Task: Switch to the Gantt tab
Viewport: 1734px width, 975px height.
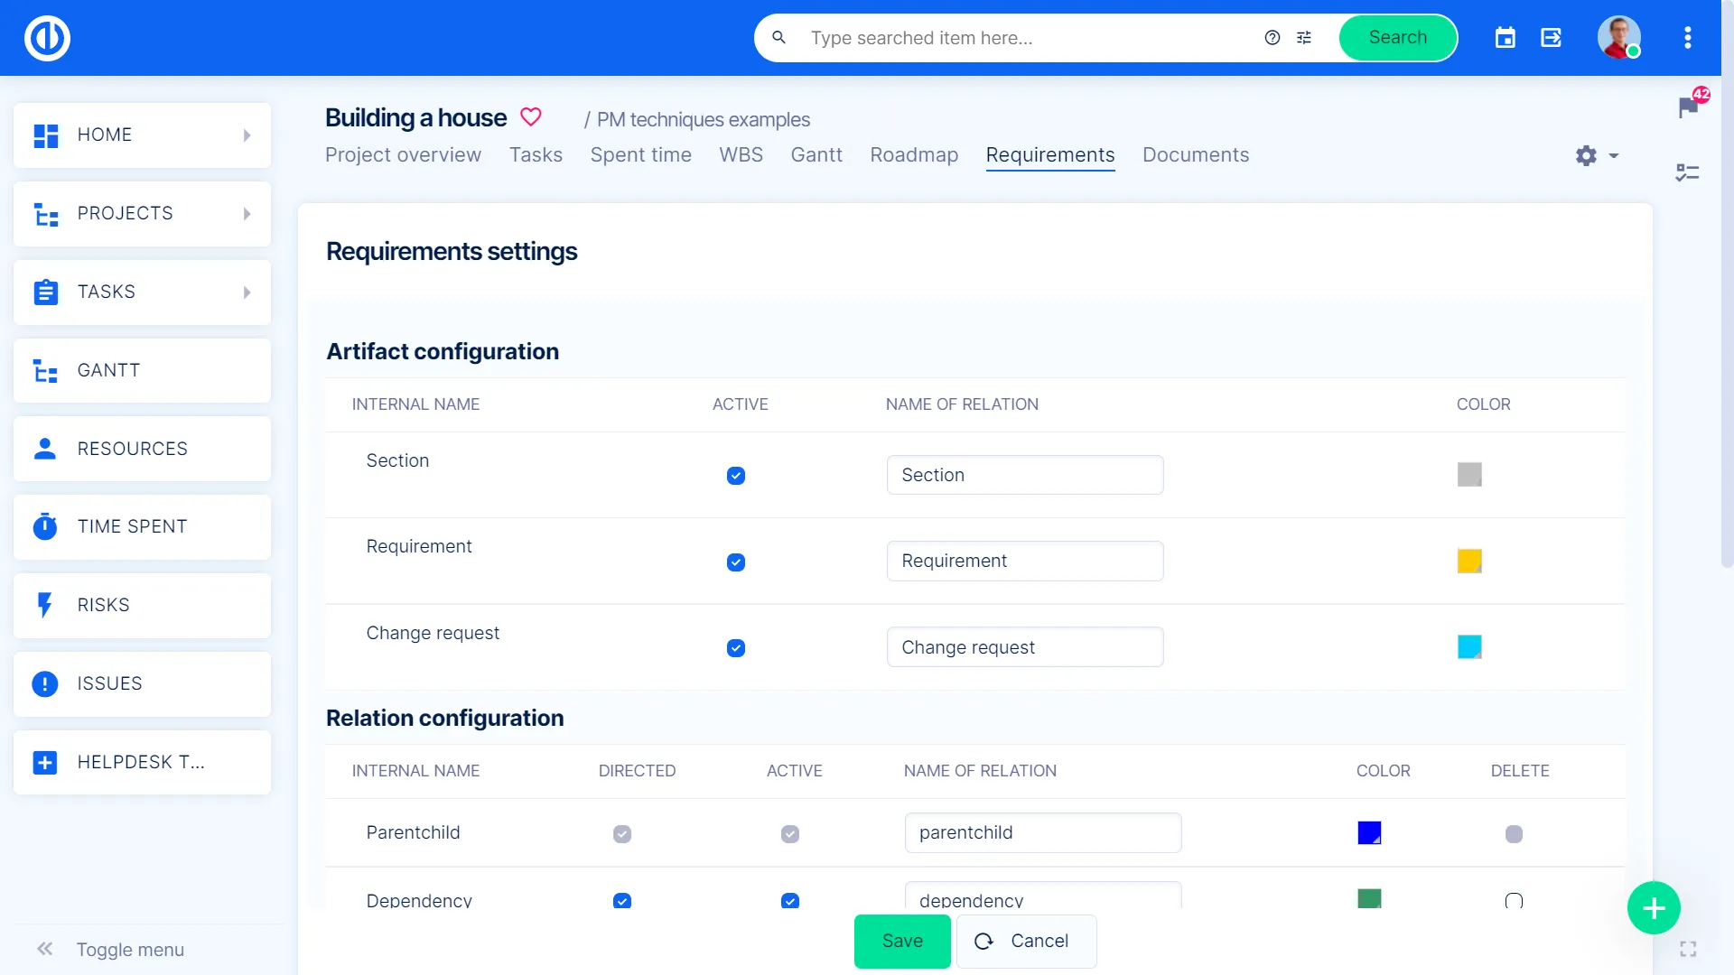Action: click(x=816, y=155)
